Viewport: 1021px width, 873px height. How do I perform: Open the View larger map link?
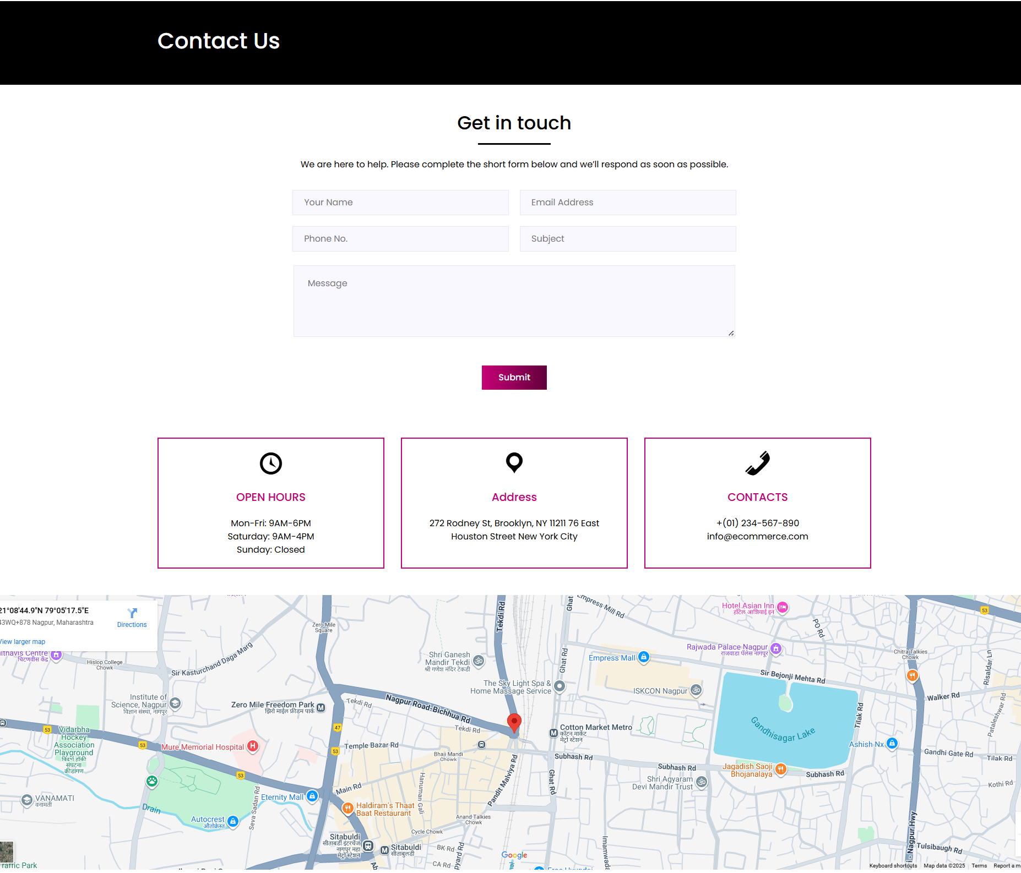(23, 642)
